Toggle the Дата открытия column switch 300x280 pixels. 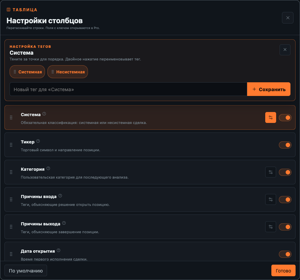click(x=285, y=254)
